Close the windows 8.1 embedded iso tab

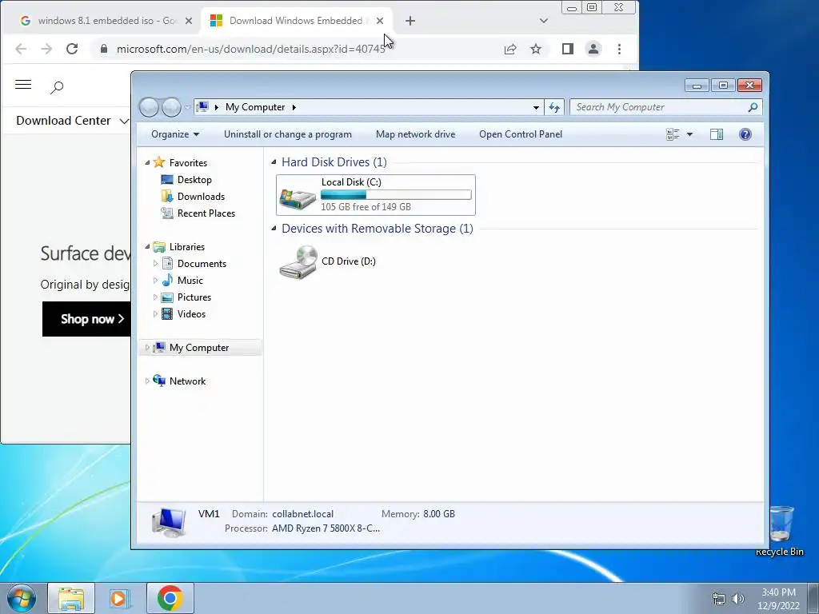pyautogui.click(x=189, y=21)
